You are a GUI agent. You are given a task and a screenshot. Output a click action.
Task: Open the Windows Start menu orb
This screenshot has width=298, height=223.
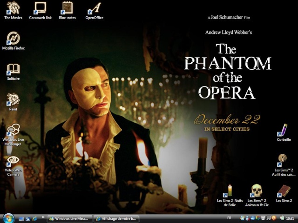coord(8,218)
